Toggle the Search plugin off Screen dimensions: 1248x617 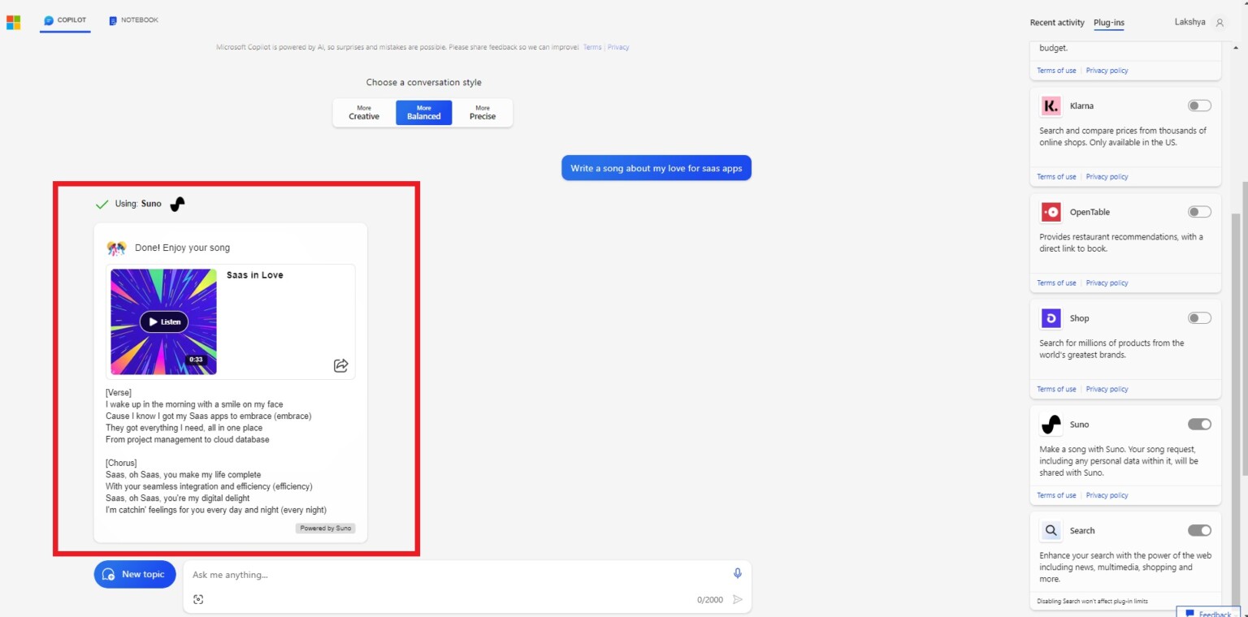coord(1198,529)
